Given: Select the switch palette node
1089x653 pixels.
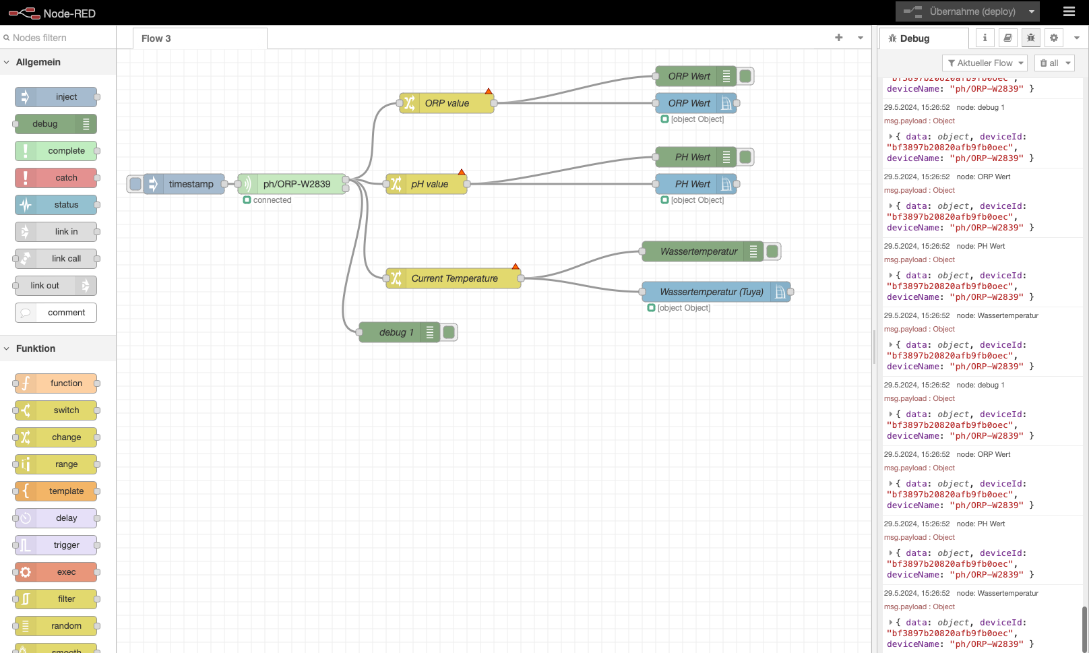Looking at the screenshot, I should [x=56, y=410].
